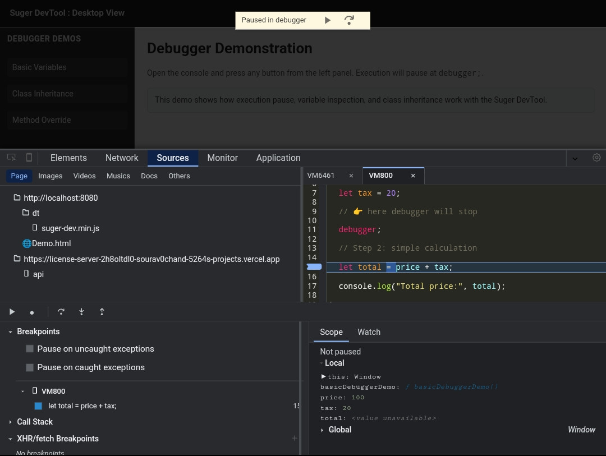This screenshot has width=606, height=456.
Task: Open the Monitor tab
Action: [222, 158]
